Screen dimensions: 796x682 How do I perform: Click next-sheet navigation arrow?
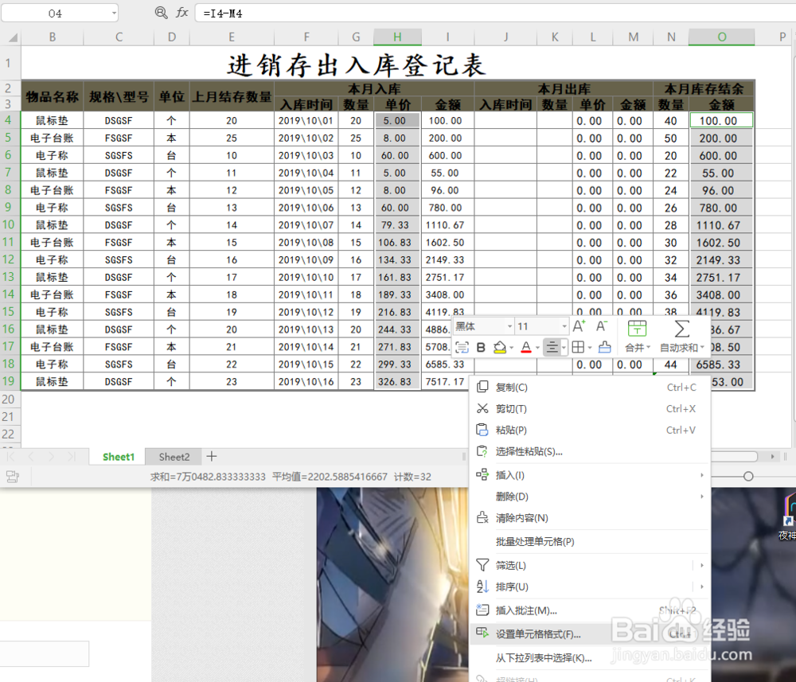[x=51, y=457]
